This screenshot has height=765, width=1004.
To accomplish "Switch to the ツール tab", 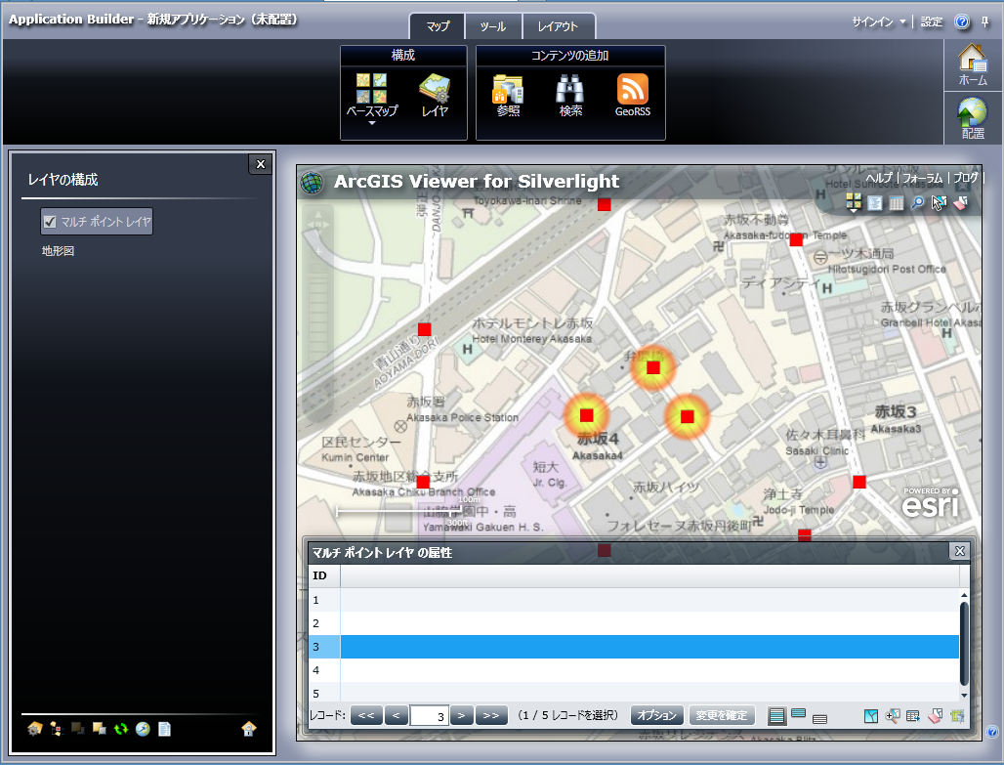I will [x=493, y=26].
